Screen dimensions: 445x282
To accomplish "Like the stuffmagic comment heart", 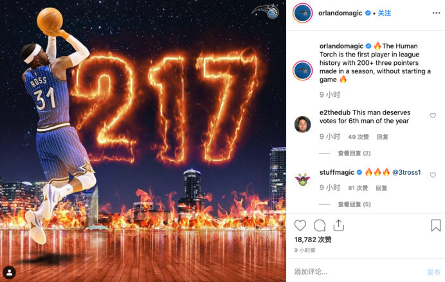I will click(x=433, y=175).
